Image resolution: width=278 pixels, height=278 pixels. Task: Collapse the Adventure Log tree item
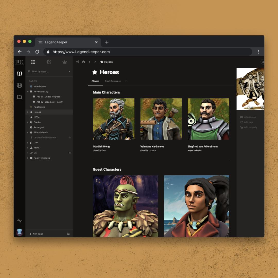click(x=28, y=92)
